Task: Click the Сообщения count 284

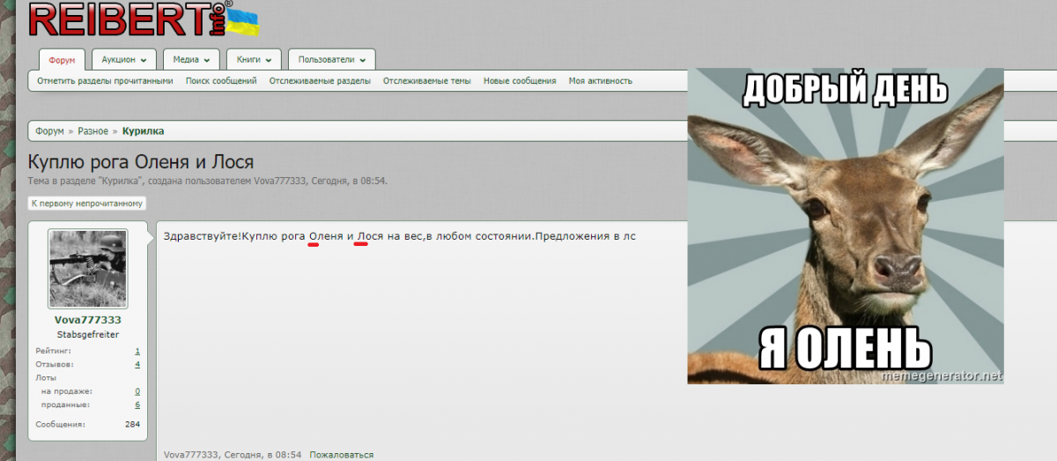Action: 133,425
